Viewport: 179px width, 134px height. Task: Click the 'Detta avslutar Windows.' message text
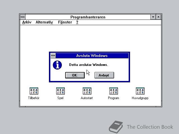88,65
